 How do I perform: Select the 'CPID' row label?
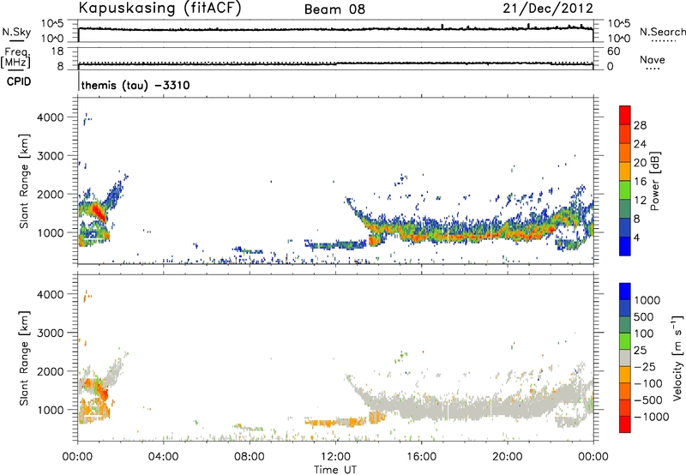click(x=18, y=81)
